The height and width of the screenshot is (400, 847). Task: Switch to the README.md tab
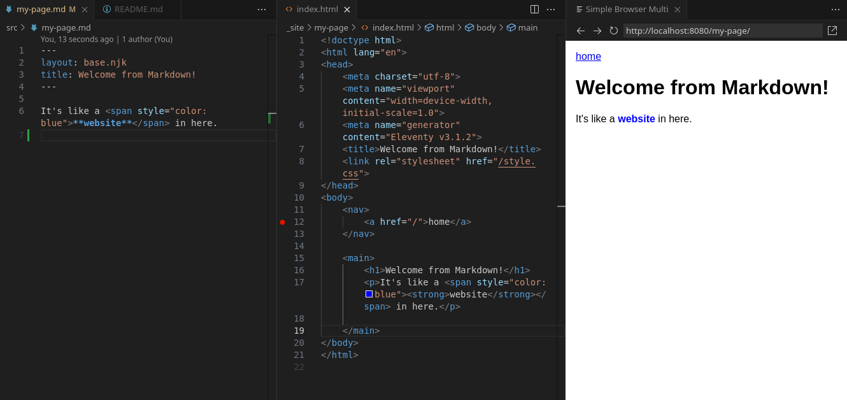pos(138,10)
